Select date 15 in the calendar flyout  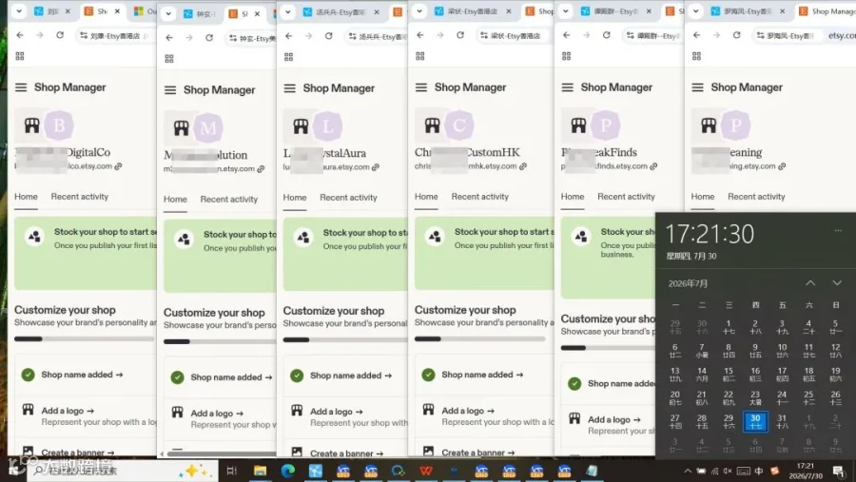click(x=729, y=374)
